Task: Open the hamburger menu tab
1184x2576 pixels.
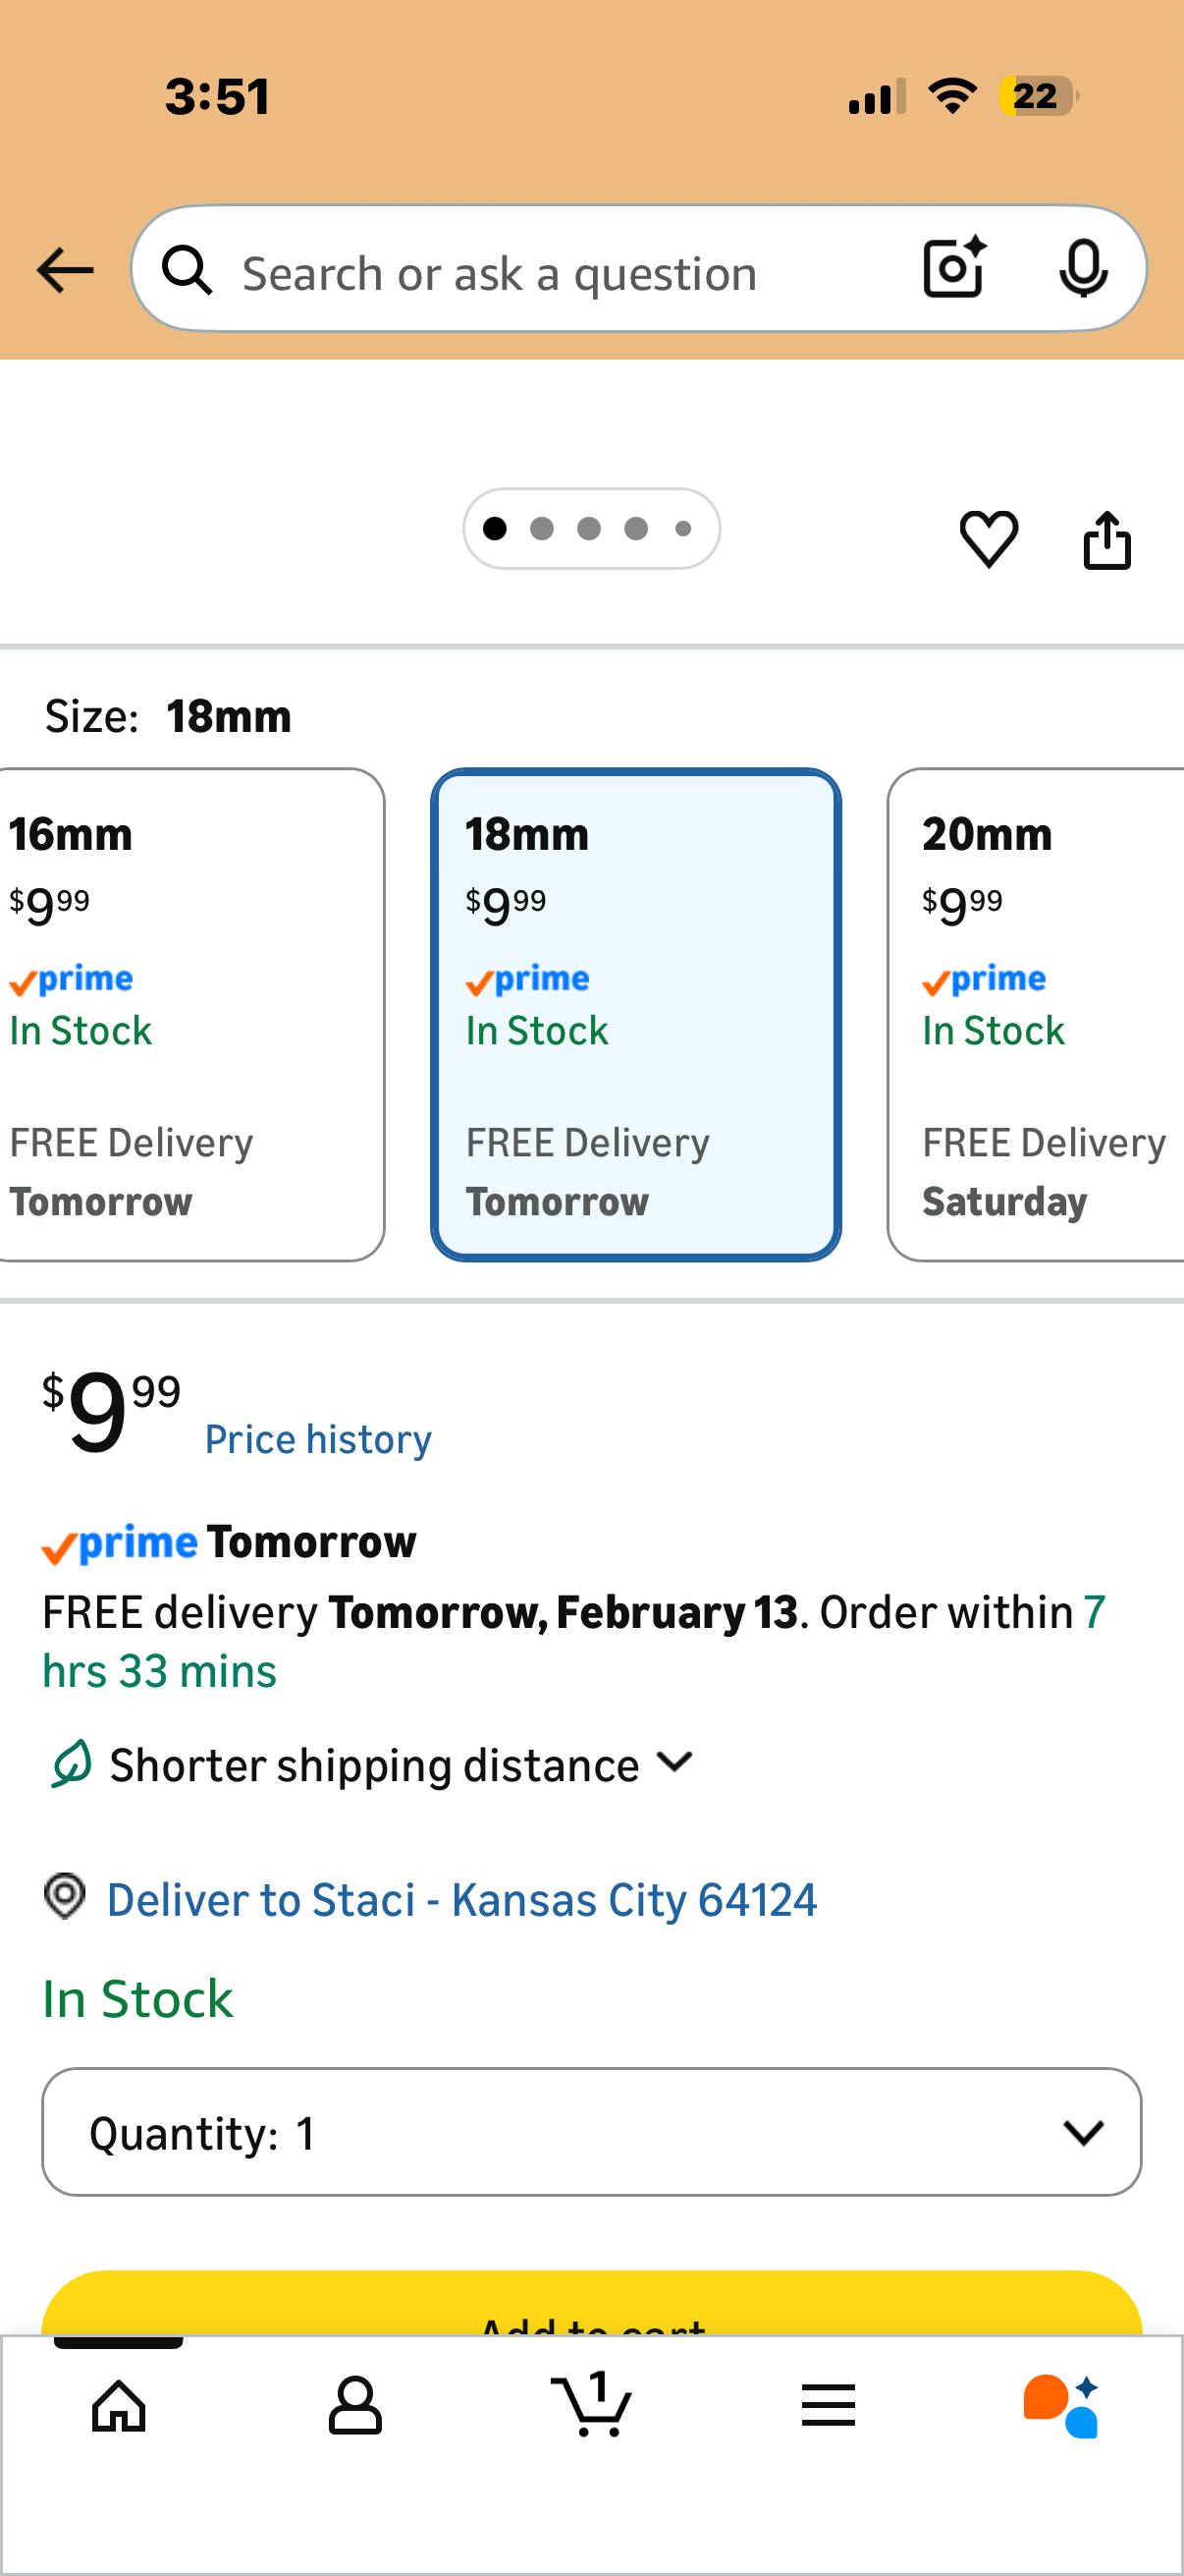Action: (828, 2406)
